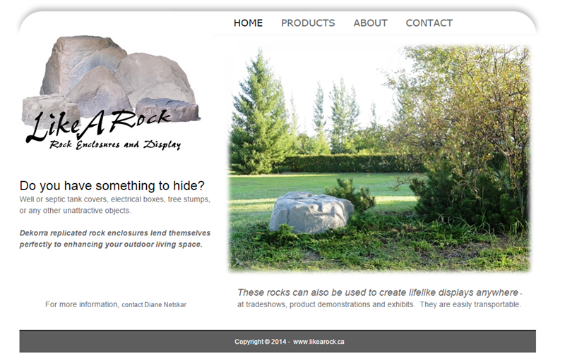Image resolution: width=565 pixels, height=360 pixels.
Task: Click the tall spruce tree in the photo
Action: (x=259, y=113)
